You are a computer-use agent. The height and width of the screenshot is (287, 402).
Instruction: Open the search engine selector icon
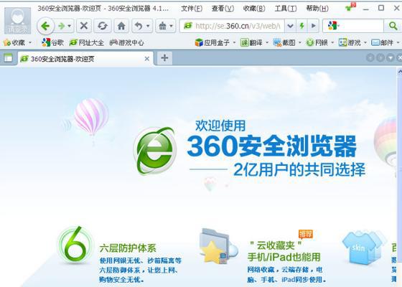333,26
